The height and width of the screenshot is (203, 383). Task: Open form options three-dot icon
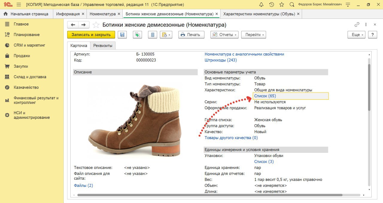tap(366, 24)
